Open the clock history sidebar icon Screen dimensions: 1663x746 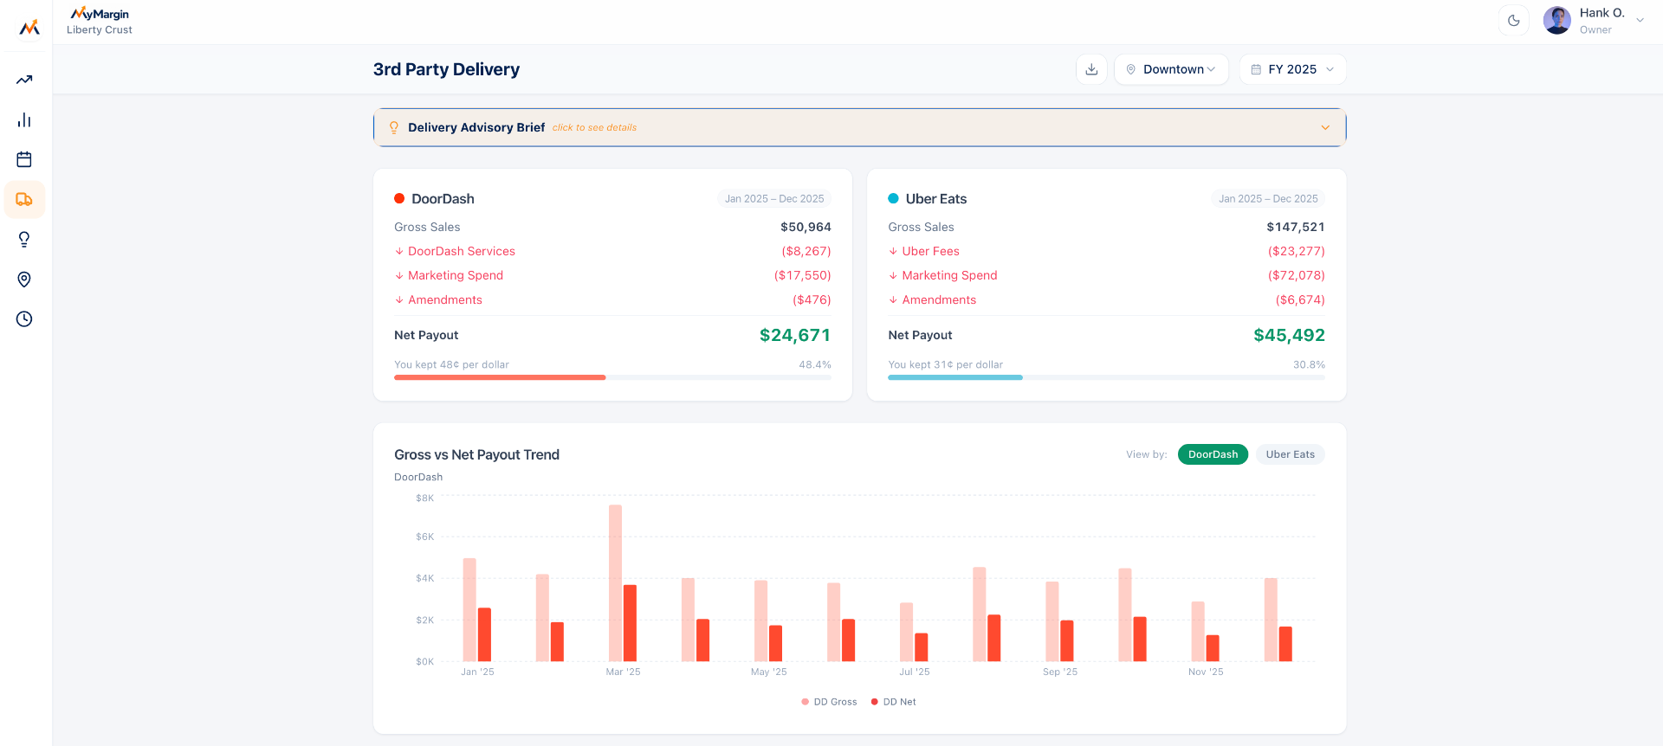(x=24, y=318)
